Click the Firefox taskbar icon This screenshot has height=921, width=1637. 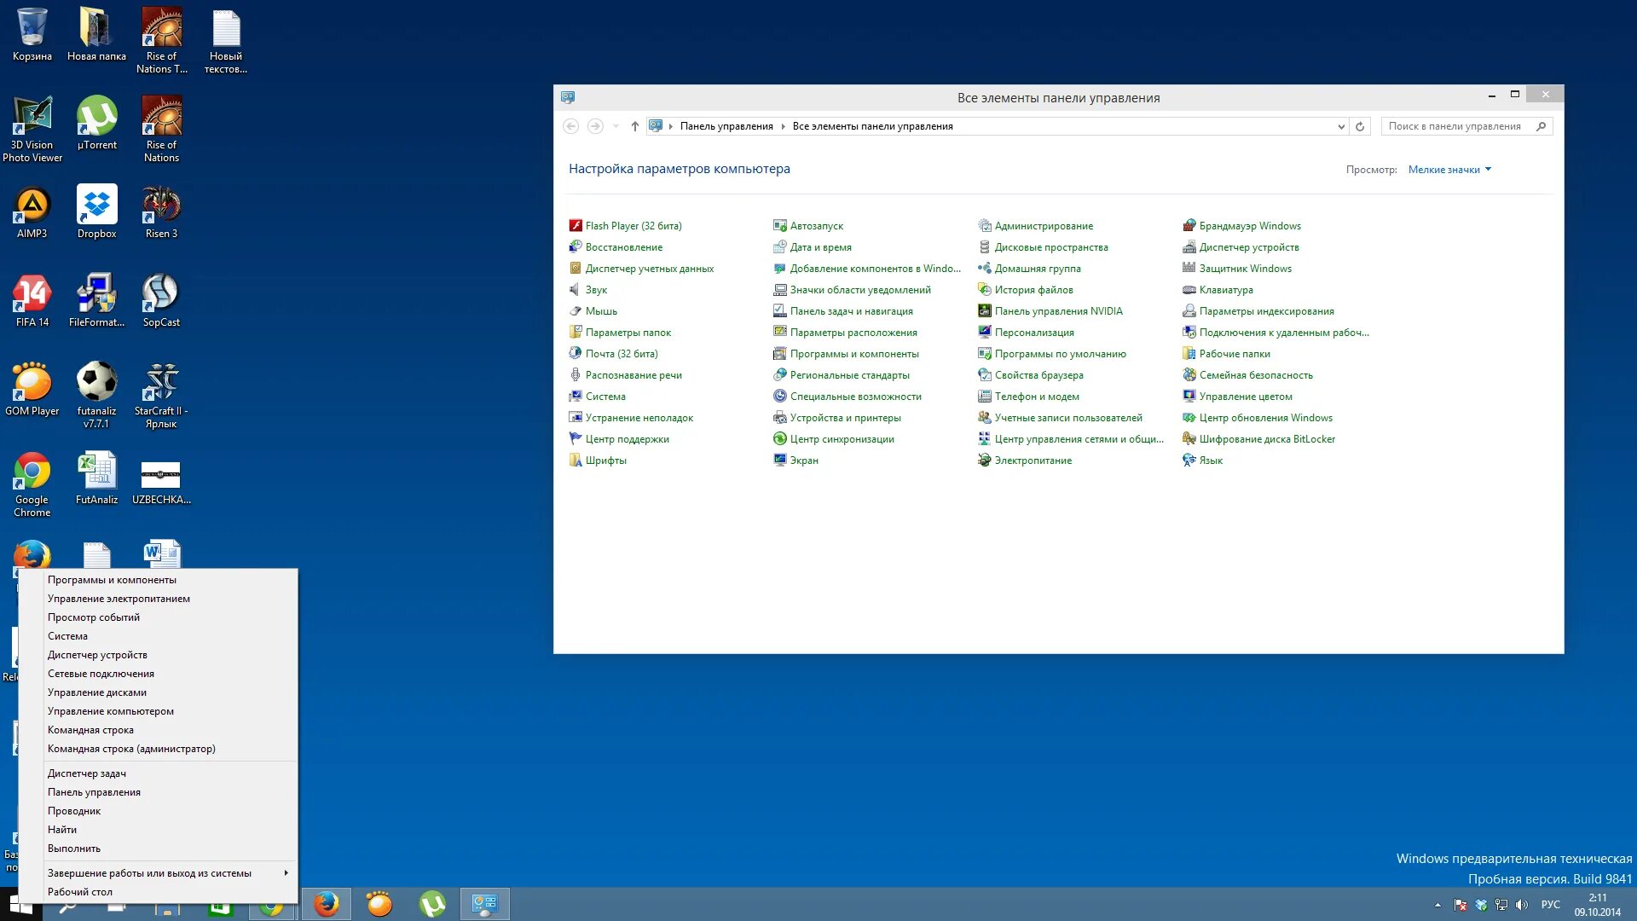(326, 904)
